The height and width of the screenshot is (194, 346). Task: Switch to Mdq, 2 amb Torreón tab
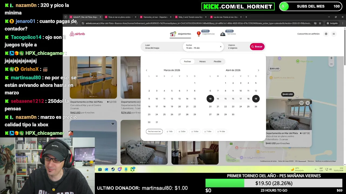[x=191, y=17]
